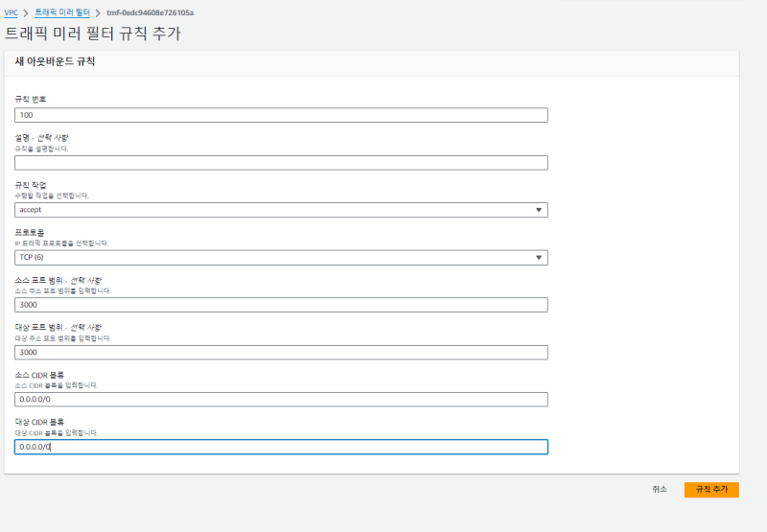This screenshot has width=767, height=532.
Task: Click the tmf-0edc94608e726105a breadcrumb item
Action: coord(150,12)
